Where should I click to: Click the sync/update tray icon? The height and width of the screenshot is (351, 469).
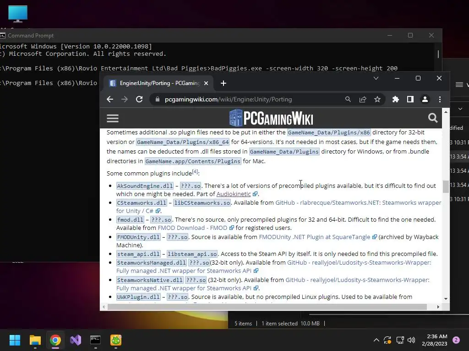coord(387,340)
